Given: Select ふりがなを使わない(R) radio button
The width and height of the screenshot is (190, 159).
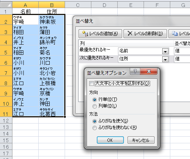Looking at the screenshot, I should click(x=95, y=128).
